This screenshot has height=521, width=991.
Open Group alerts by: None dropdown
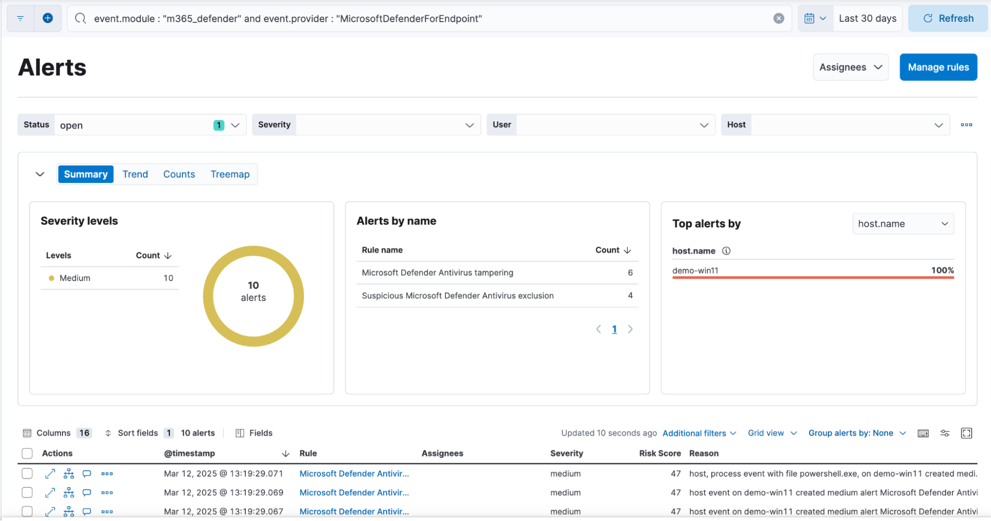click(857, 433)
